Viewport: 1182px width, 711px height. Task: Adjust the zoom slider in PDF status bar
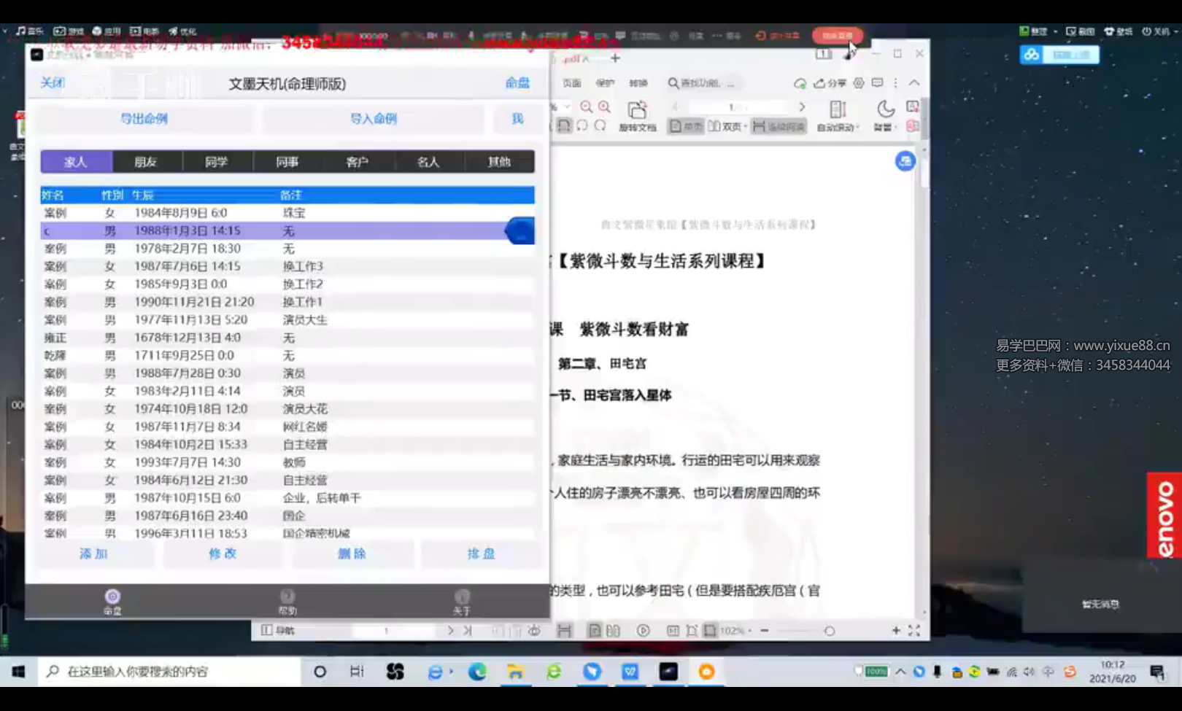click(x=831, y=629)
